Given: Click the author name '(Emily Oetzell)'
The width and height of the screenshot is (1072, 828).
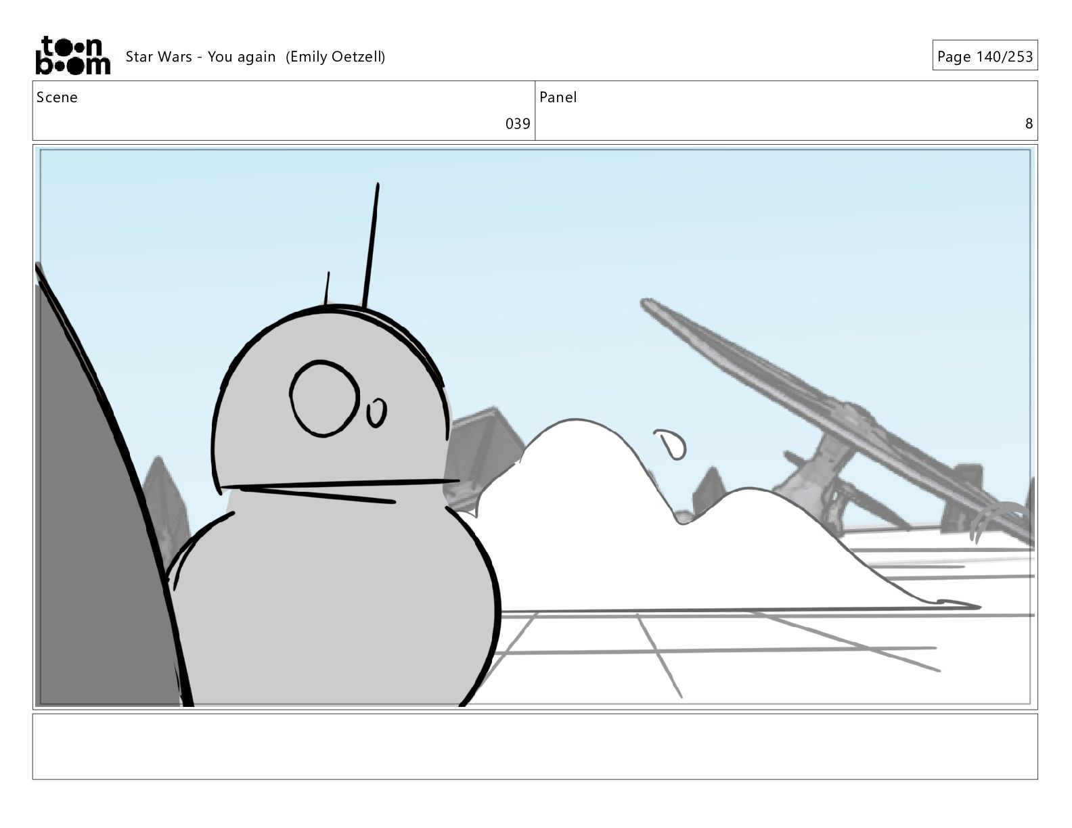Looking at the screenshot, I should click(x=335, y=57).
